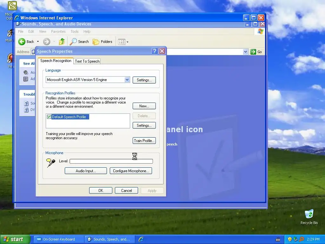Open the Back button history dropdown arrow
The width and height of the screenshot is (325, 244).
tap(38, 42)
